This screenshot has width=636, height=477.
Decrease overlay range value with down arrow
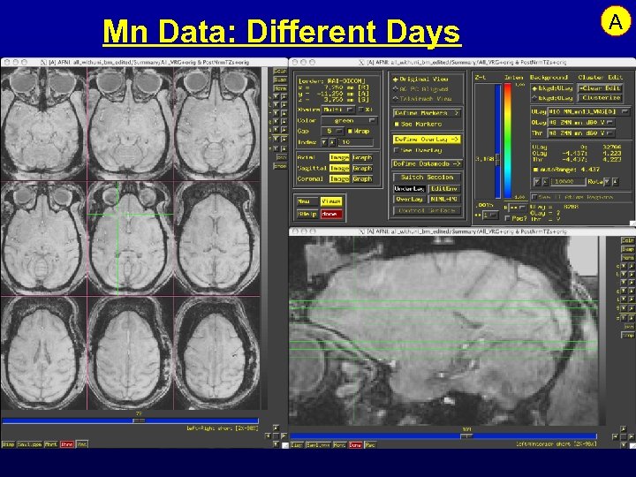click(x=537, y=182)
